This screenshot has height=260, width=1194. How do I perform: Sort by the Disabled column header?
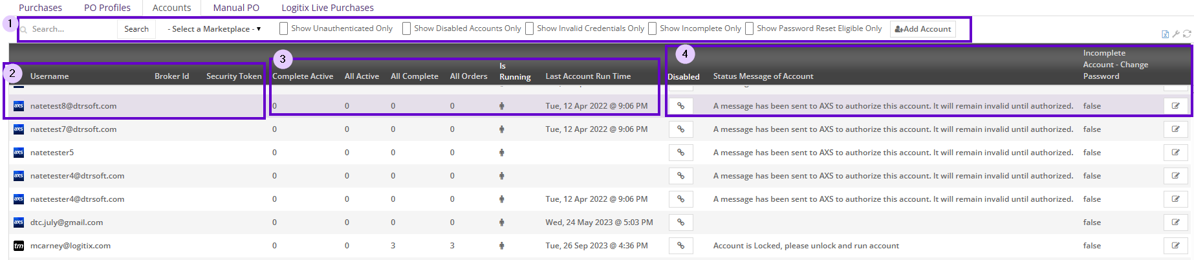[684, 76]
